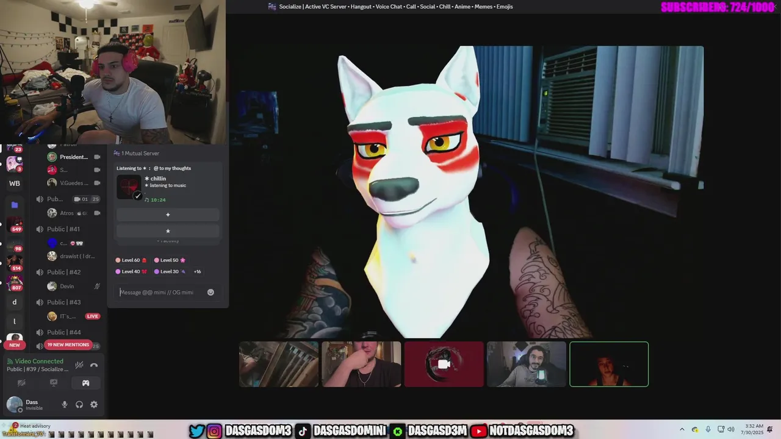781x439 pixels.
Task: Click the Level 60 role chip
Action: (131, 260)
